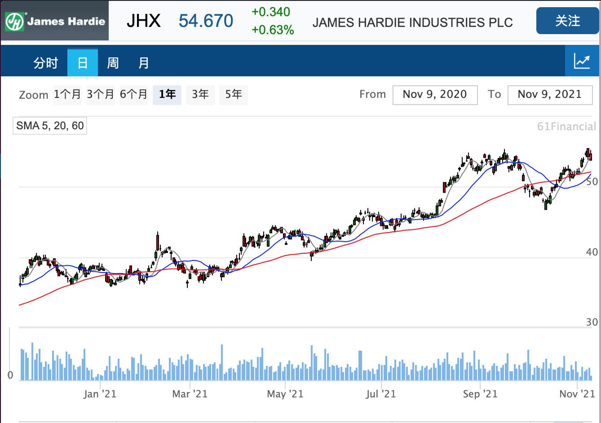Click the +0.340 change value
The image size is (601, 423).
[x=271, y=12]
